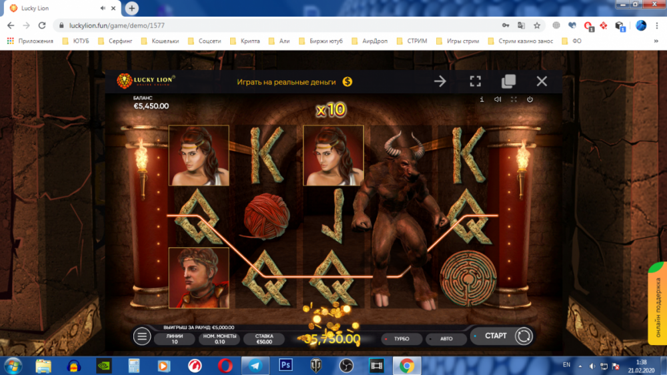Mute the game sound speaker icon
The image size is (667, 375).
(498, 99)
